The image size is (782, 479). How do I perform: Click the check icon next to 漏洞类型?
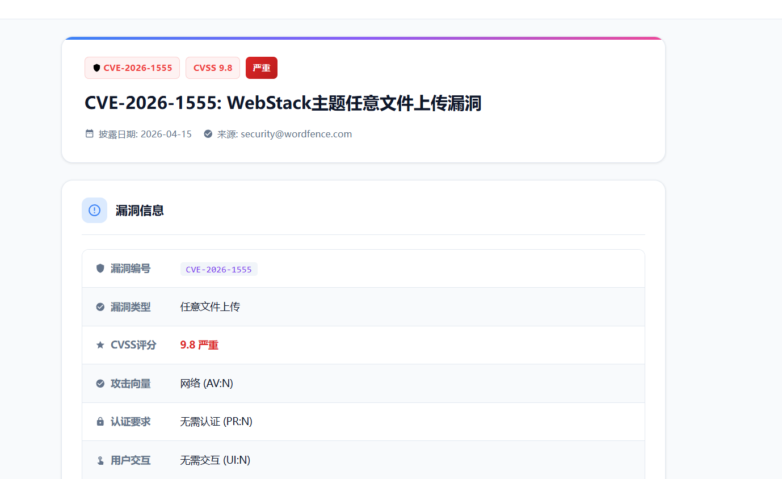click(x=100, y=307)
